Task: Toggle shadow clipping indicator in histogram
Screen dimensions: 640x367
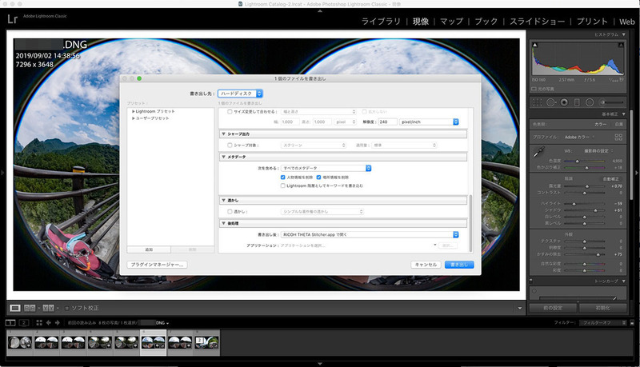Action: click(x=535, y=45)
